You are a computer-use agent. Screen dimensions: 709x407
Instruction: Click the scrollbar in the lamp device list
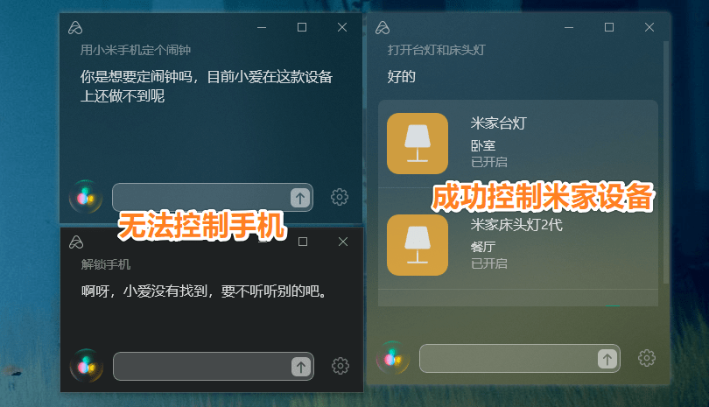click(x=665, y=163)
